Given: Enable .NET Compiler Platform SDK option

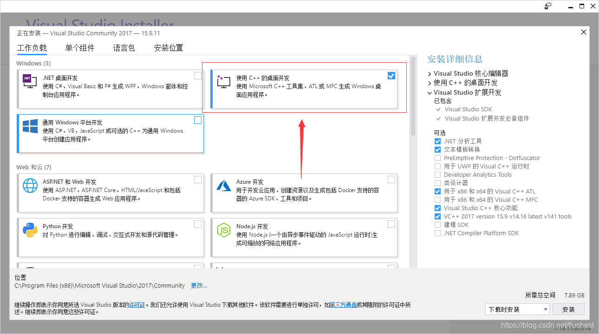Looking at the screenshot, I should pyautogui.click(x=437, y=233).
